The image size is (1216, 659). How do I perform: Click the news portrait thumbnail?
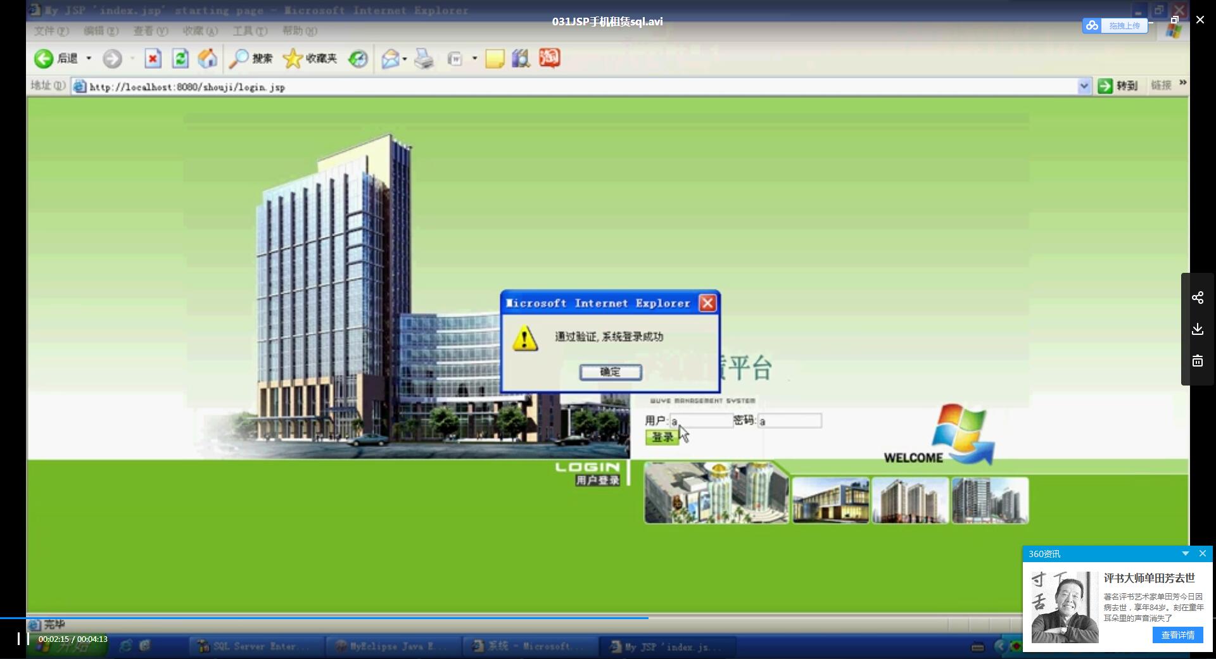pyautogui.click(x=1065, y=608)
